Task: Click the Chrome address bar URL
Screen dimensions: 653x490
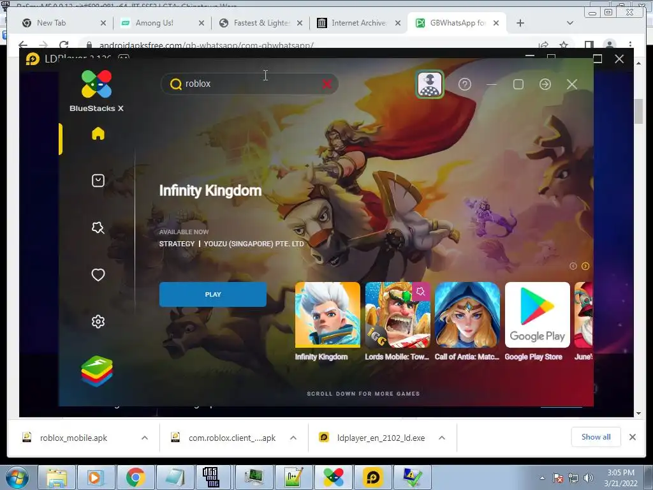Action: [206, 45]
